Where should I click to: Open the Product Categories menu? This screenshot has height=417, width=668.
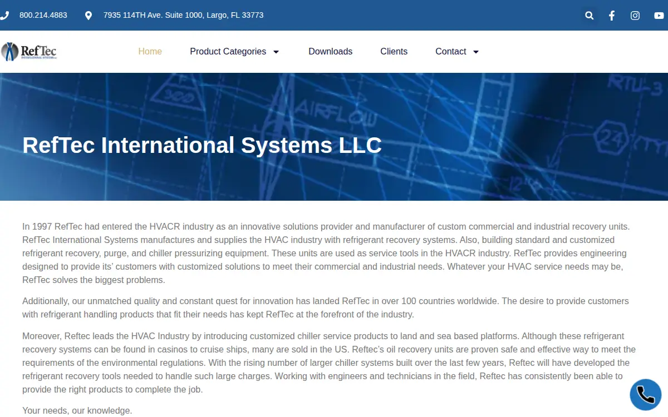tap(228, 52)
